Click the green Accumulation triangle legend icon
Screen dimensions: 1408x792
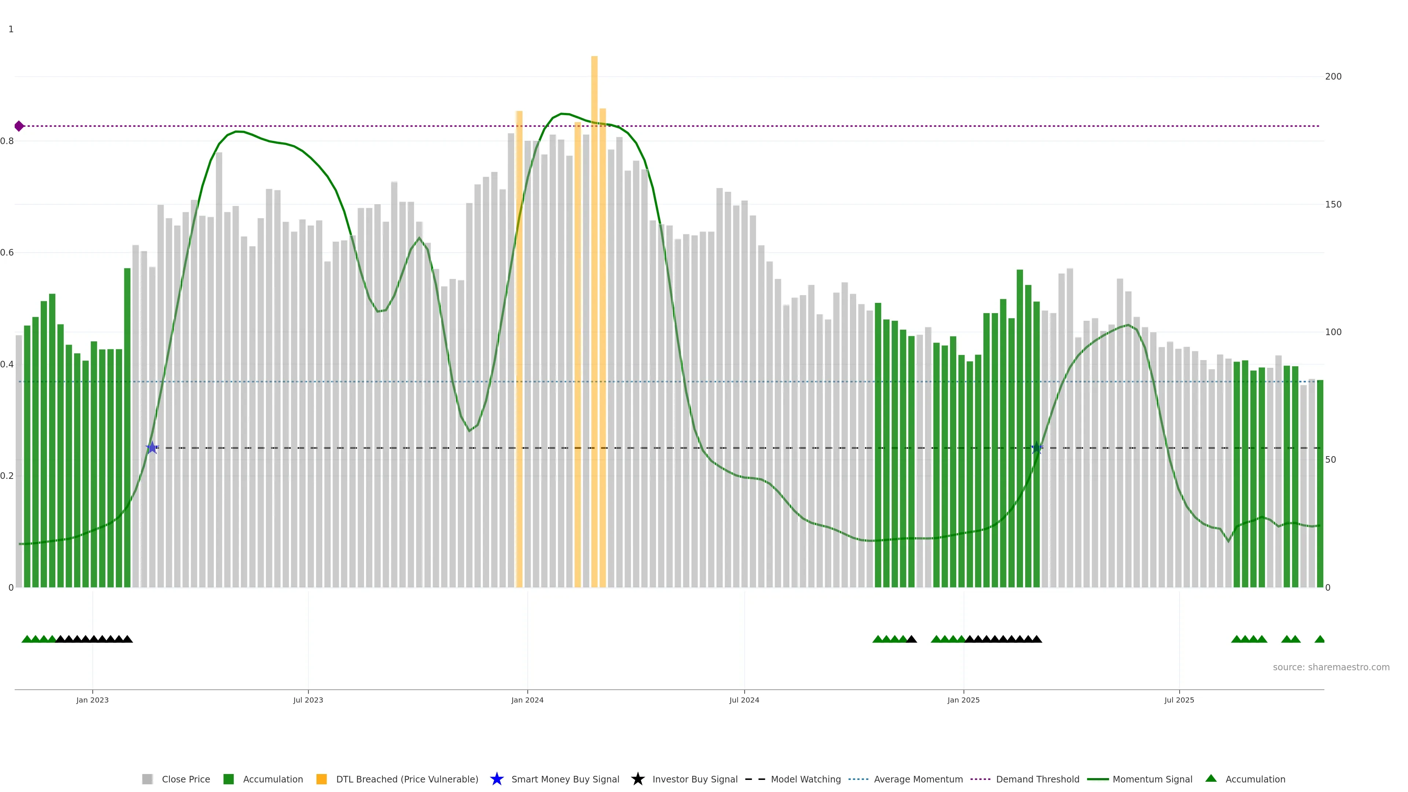point(1211,778)
